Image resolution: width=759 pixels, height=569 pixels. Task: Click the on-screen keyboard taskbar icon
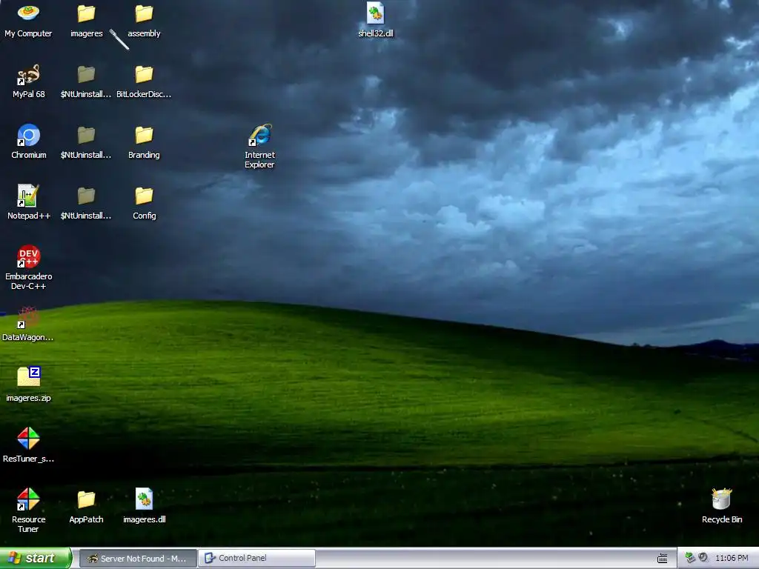point(662,559)
